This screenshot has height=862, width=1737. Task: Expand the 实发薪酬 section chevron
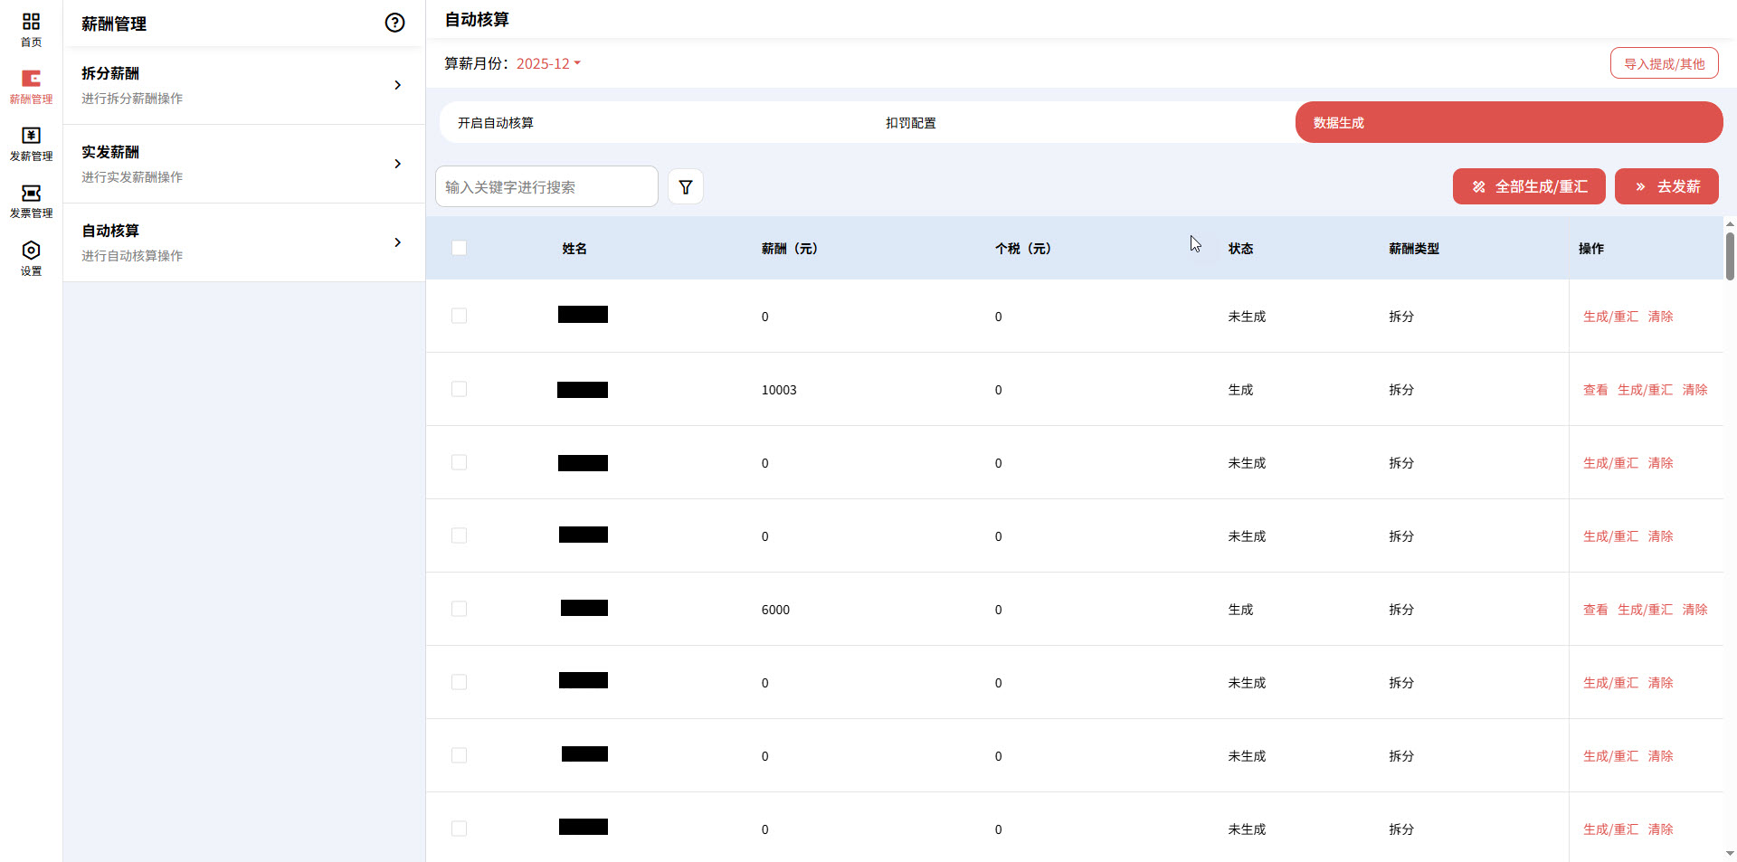[397, 164]
